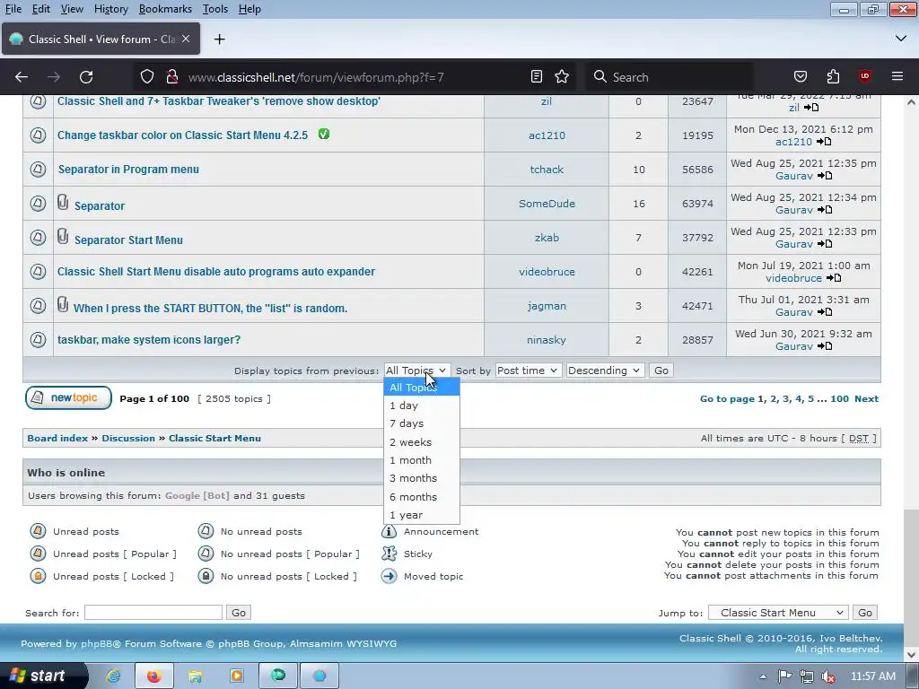The width and height of the screenshot is (919, 689).
Task: Open the extensions puzzle icon
Action: pyautogui.click(x=833, y=77)
